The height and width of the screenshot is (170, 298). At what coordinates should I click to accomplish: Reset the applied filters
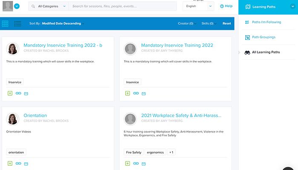(227, 23)
